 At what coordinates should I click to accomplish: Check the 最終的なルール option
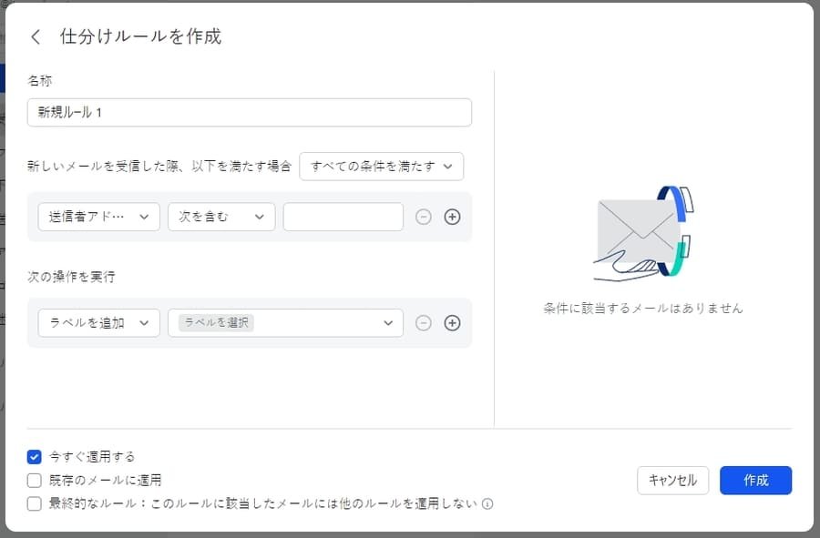(33, 503)
